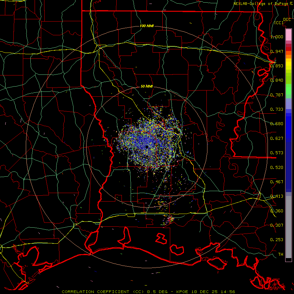Click the 0.360 value on the color scale
Screen dimensions: 294x294
click(277, 211)
